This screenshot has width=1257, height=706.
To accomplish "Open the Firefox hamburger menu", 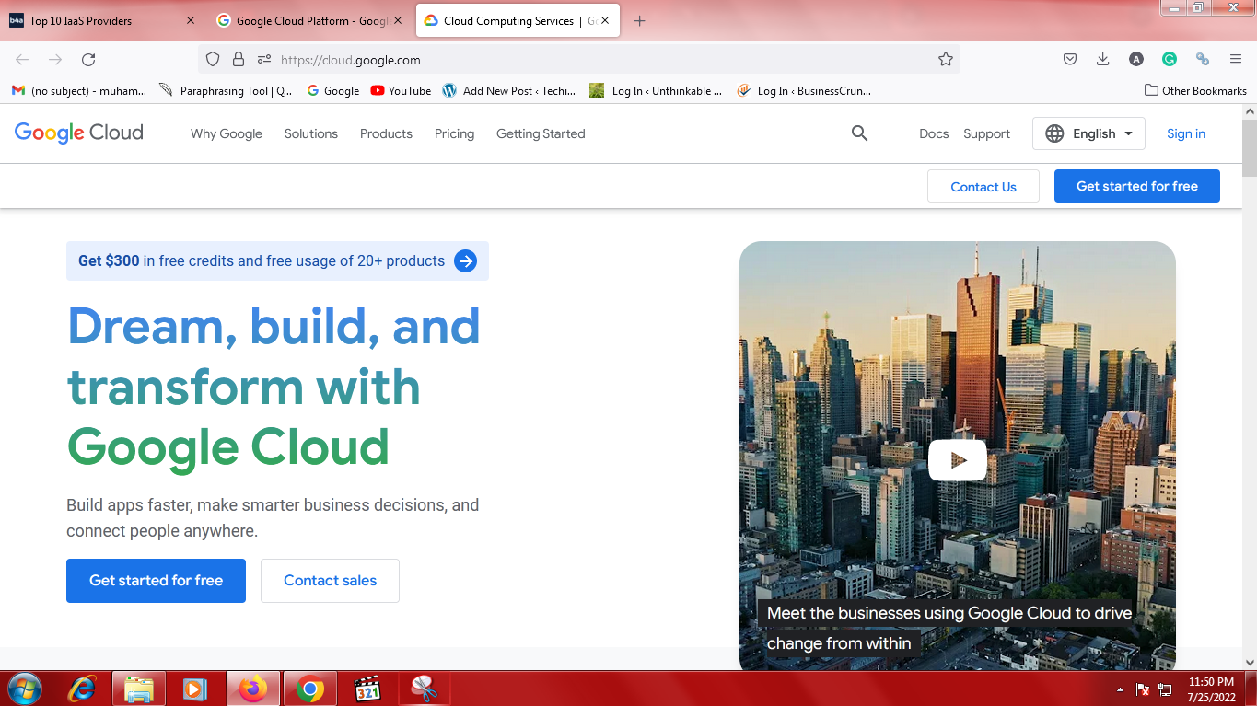I will (1236, 59).
